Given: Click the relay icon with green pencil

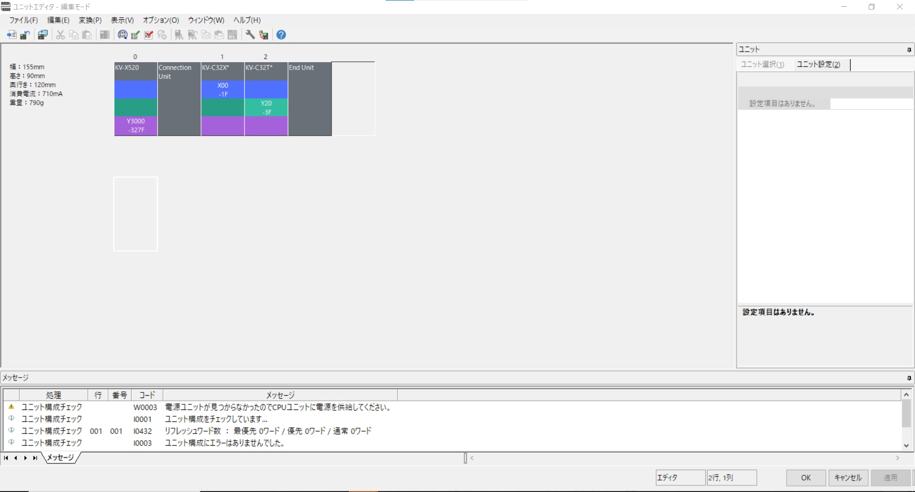Looking at the screenshot, I should coord(135,35).
